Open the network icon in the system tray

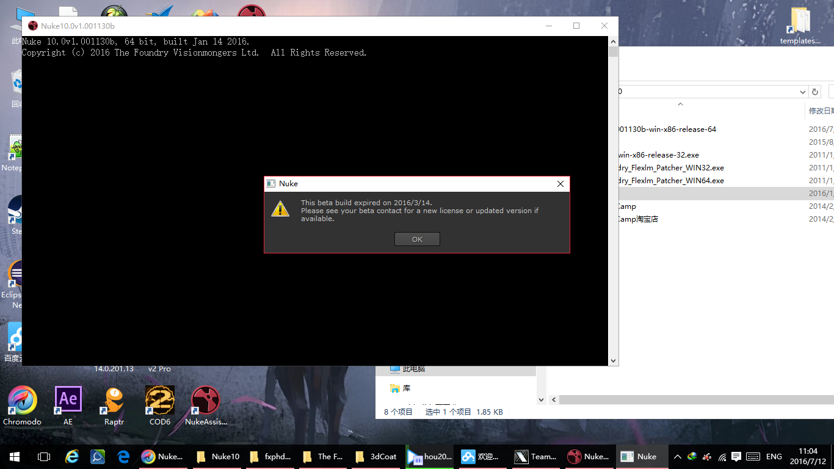click(723, 456)
